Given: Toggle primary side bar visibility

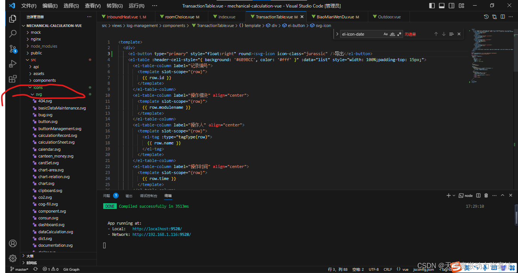Looking at the screenshot, I should 432,6.
